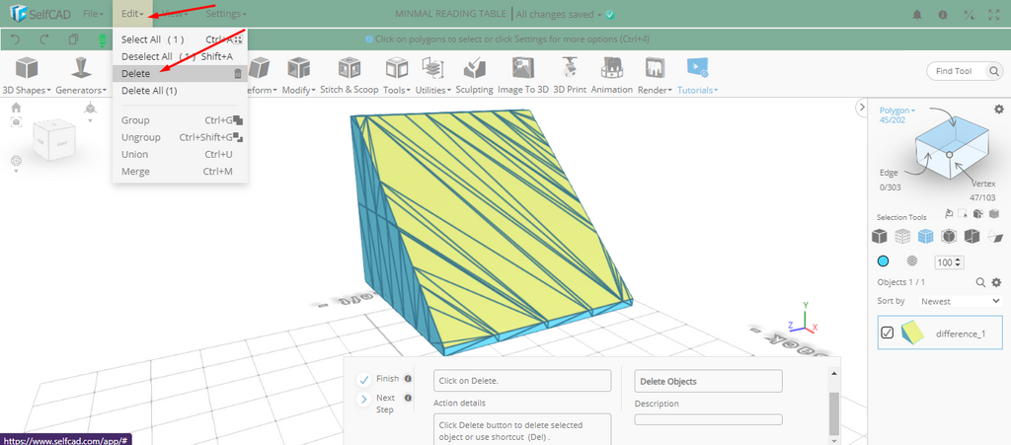Toggle the difference_1 object checkbox

(x=887, y=334)
